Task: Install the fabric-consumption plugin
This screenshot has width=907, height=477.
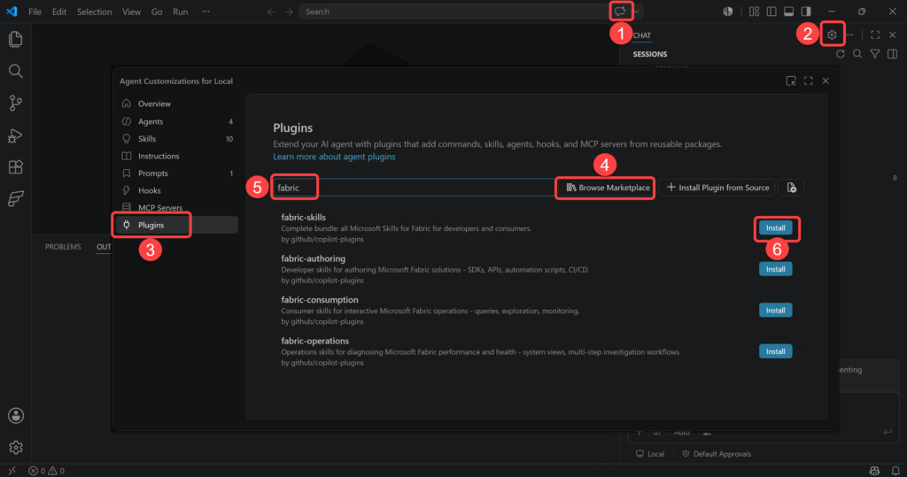Action: click(x=776, y=310)
